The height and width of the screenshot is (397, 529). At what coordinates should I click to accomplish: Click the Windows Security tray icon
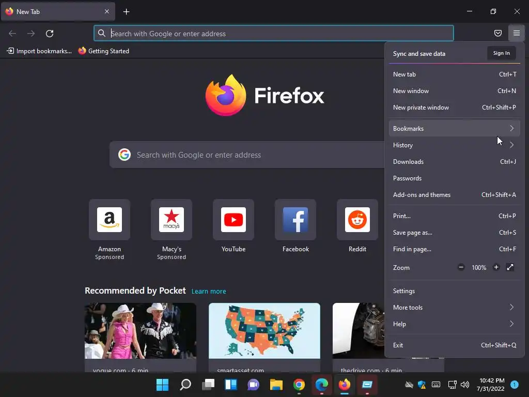(x=422, y=385)
